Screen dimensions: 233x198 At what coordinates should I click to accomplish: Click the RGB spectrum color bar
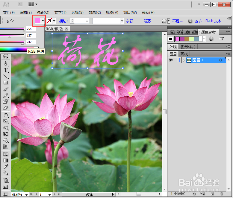point(19,49)
